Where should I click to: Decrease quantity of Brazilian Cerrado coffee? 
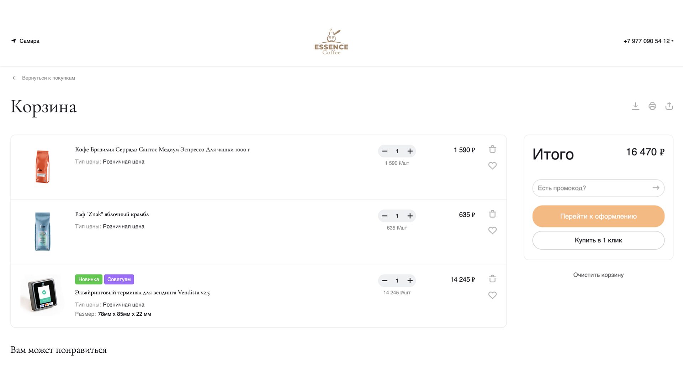pyautogui.click(x=385, y=151)
